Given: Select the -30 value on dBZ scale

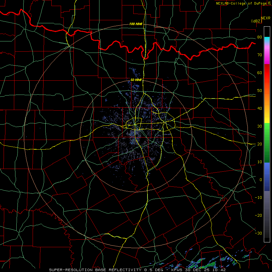Looking at the screenshot, I should tap(258, 233).
